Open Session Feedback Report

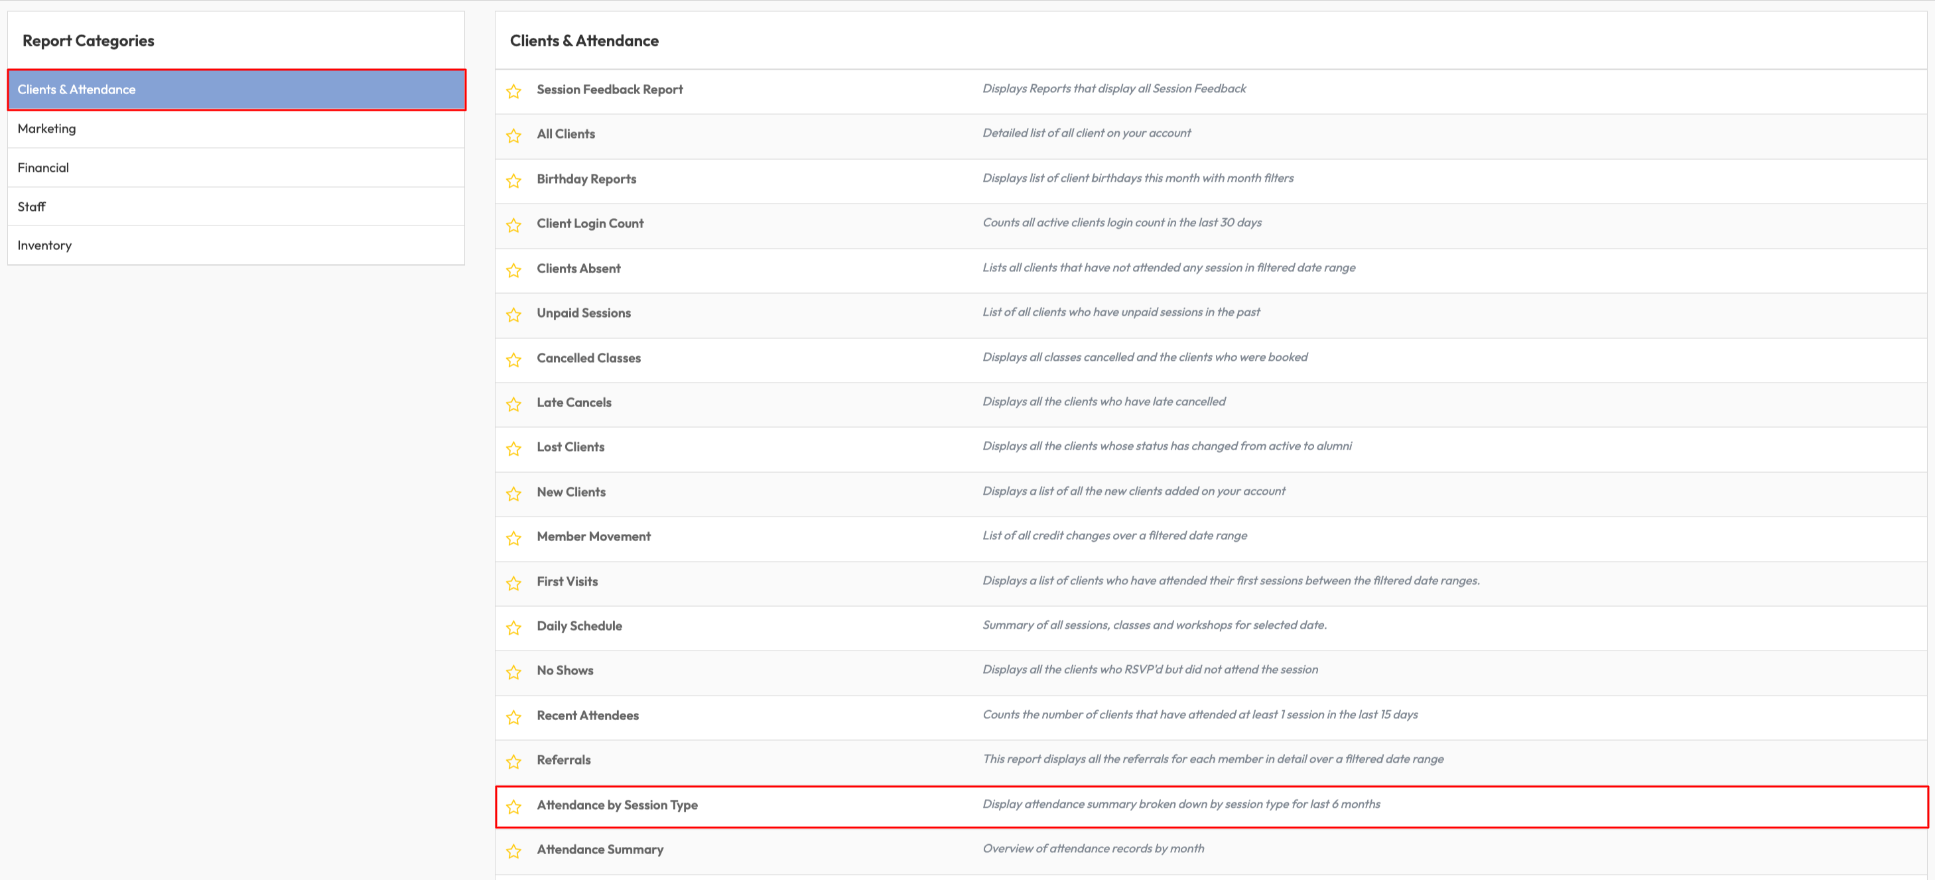coord(609,90)
